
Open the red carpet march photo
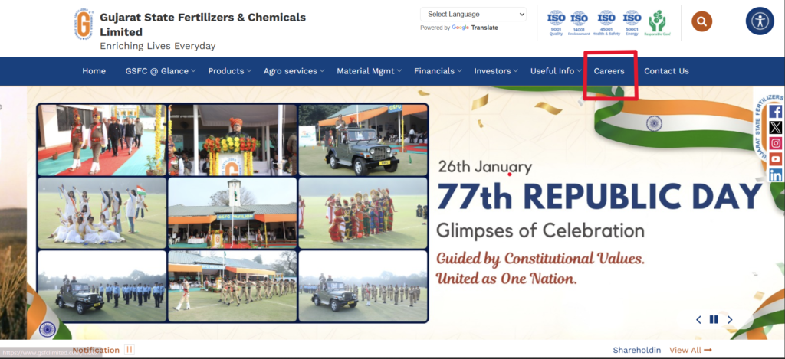(x=102, y=140)
